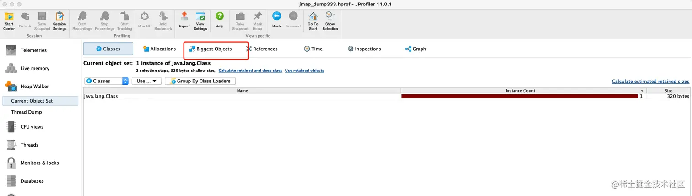Image resolution: width=692 pixels, height=196 pixels.
Task: Sort by Name column header
Action: pyautogui.click(x=242, y=91)
